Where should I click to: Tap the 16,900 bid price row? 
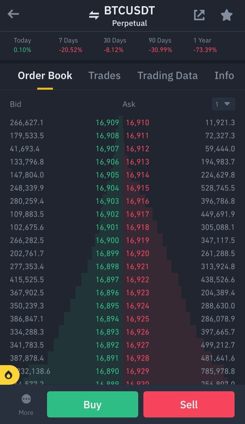107,240
